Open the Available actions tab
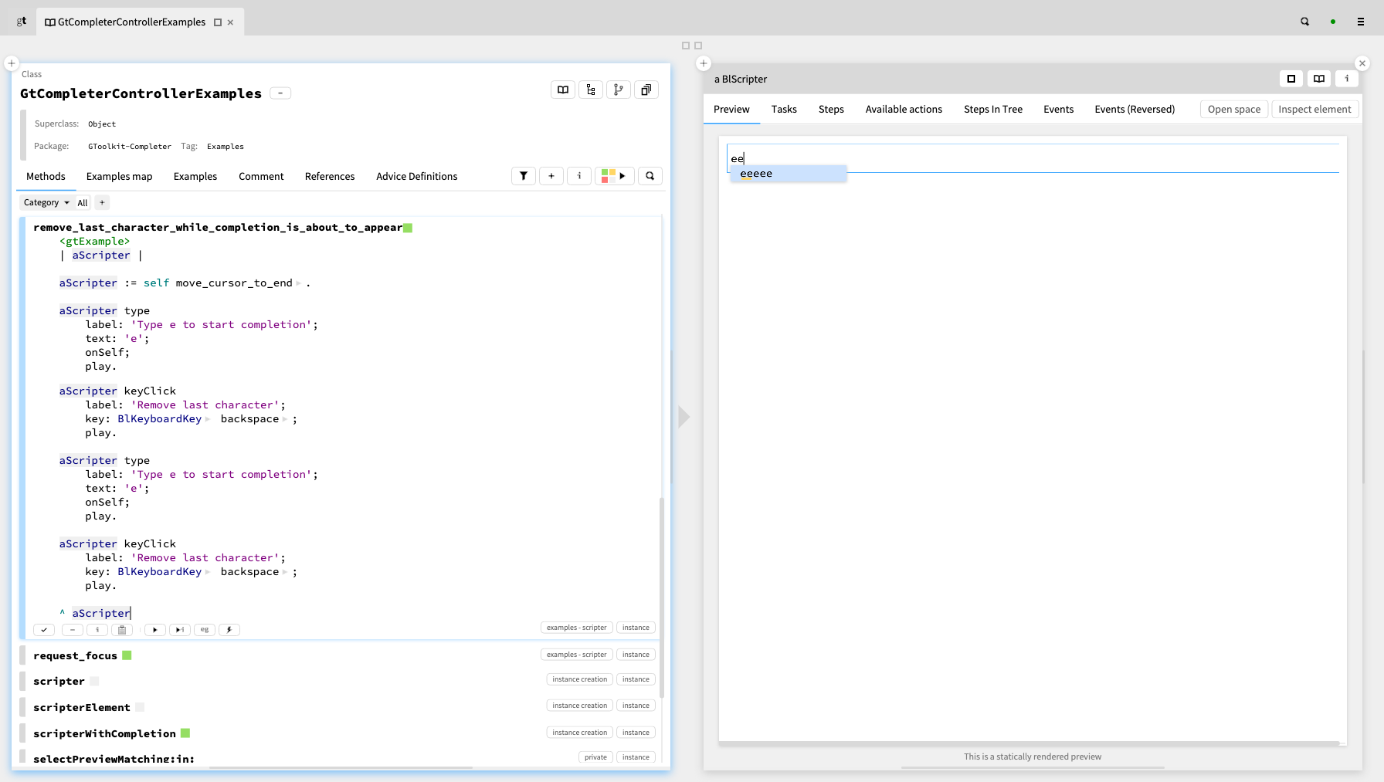This screenshot has height=782, width=1384. (904, 110)
